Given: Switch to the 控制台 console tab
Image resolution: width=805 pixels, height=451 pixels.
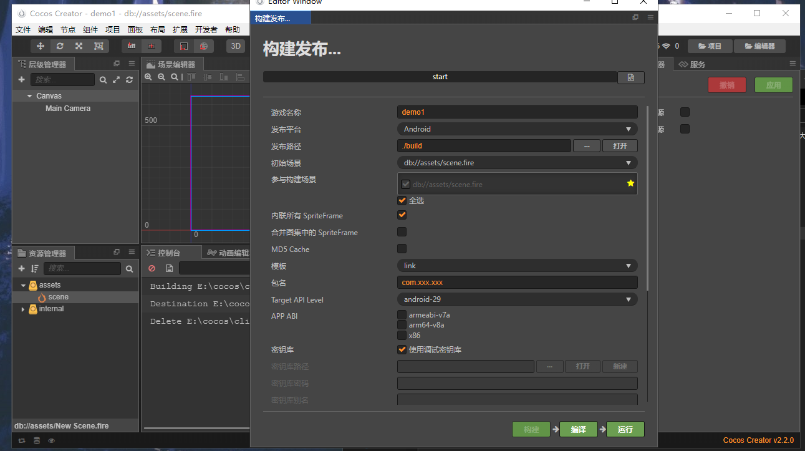Looking at the screenshot, I should (x=171, y=253).
